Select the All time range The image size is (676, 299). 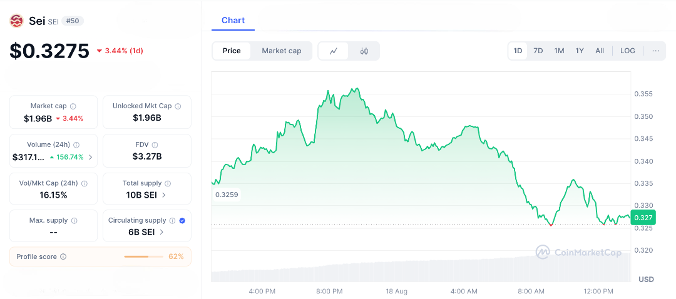[600, 51]
